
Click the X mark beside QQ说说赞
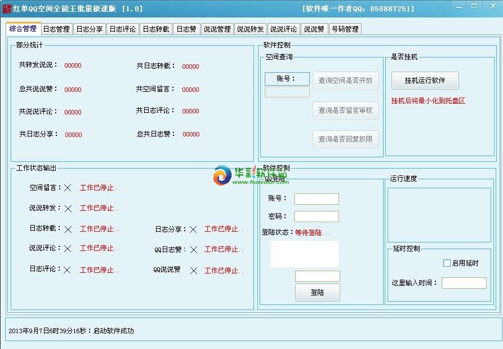pos(194,271)
